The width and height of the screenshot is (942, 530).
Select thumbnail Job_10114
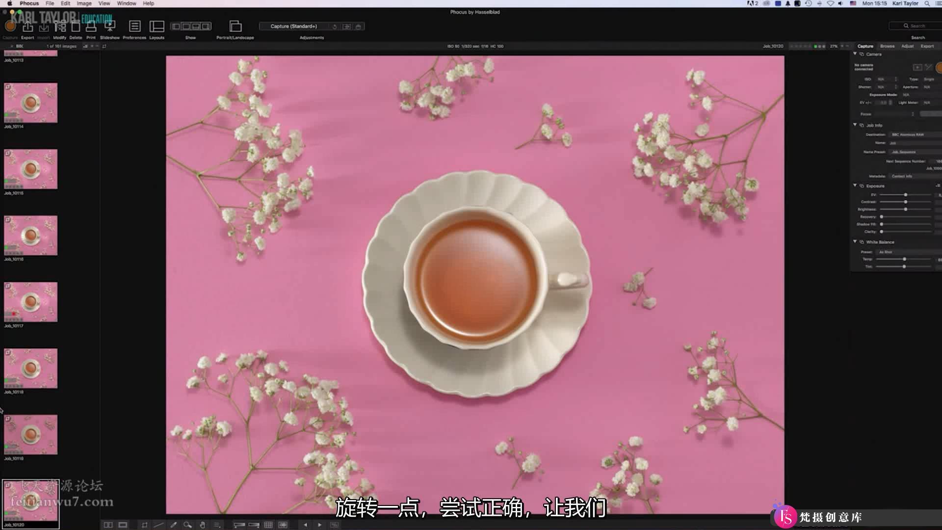coord(30,103)
